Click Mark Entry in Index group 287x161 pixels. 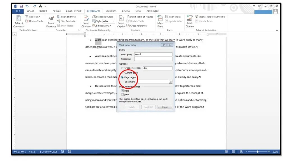160,22
